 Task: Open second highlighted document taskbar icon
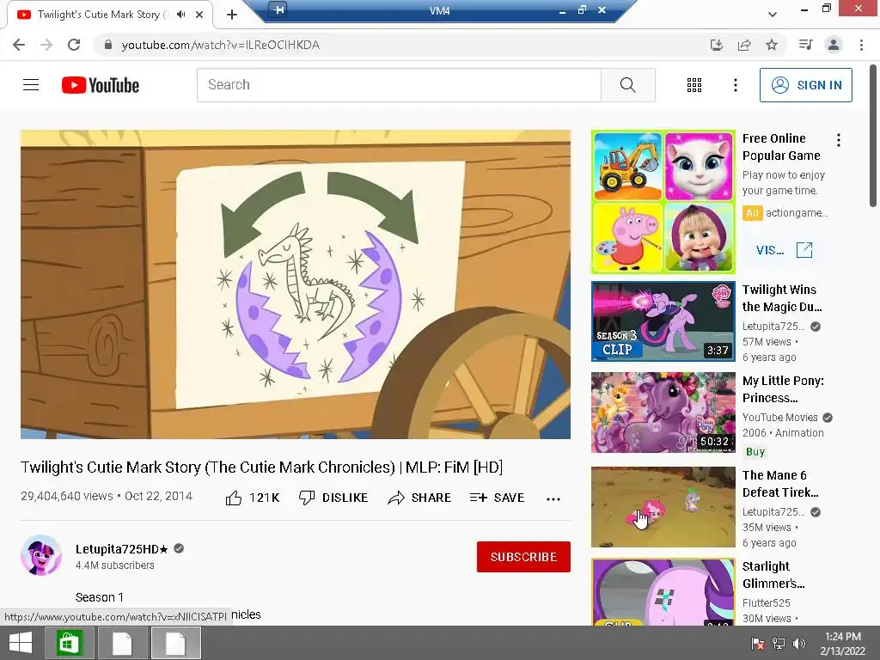pyautogui.click(x=175, y=643)
